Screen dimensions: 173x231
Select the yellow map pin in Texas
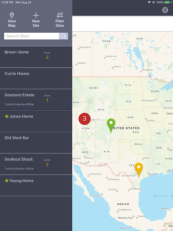click(139, 170)
